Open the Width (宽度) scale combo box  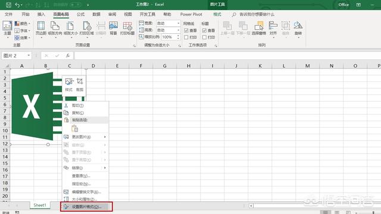click(168, 23)
